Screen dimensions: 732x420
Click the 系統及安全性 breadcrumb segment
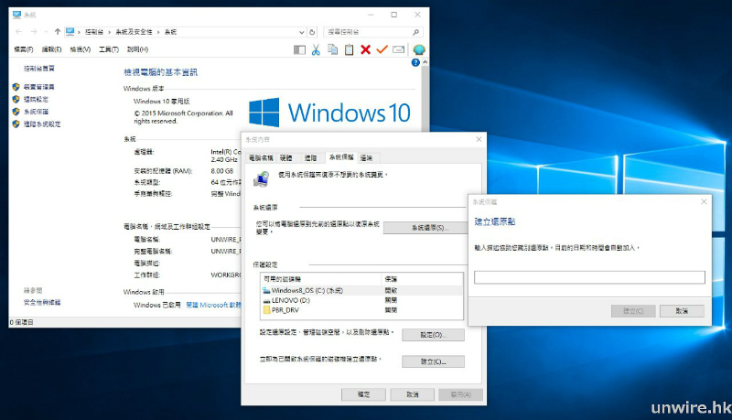134,32
